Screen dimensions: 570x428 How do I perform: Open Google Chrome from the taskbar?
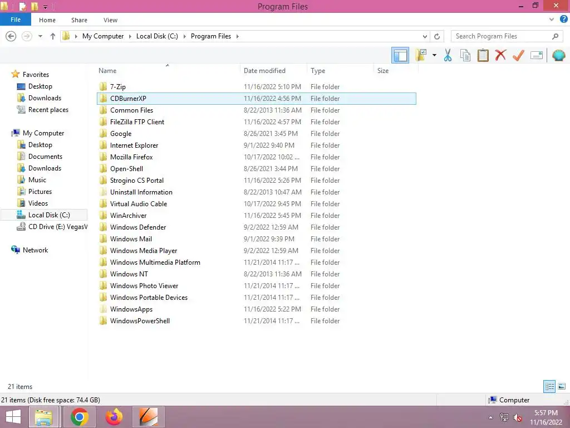coord(80,417)
